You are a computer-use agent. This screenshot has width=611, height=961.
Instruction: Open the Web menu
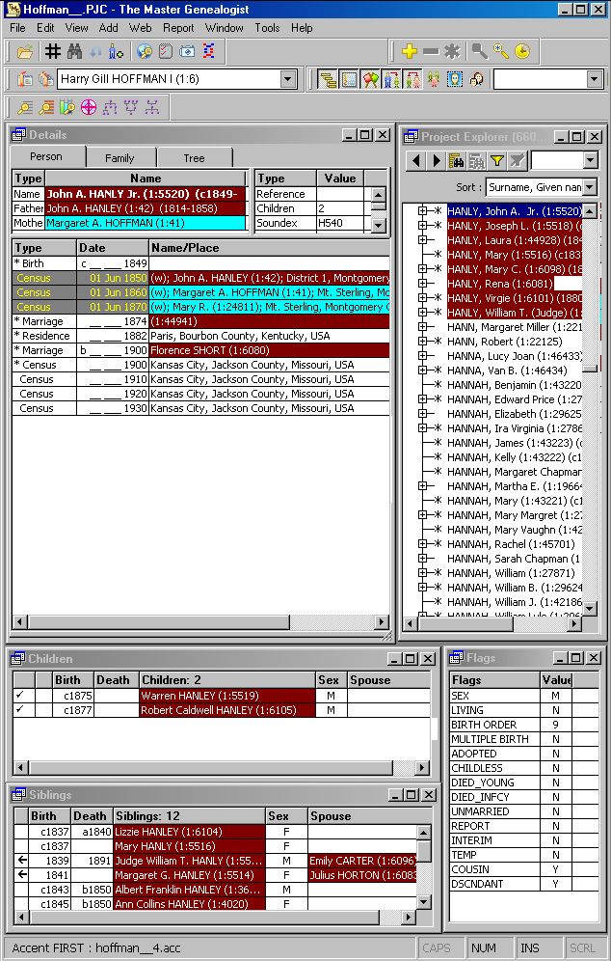pyautogui.click(x=140, y=28)
